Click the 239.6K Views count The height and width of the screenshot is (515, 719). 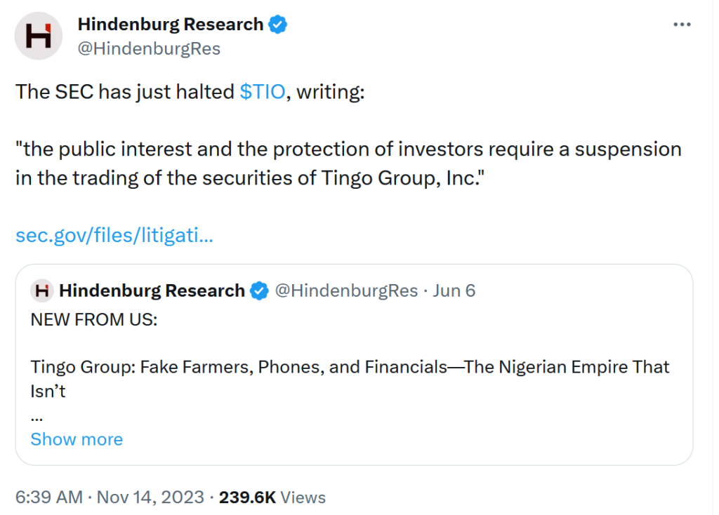(x=272, y=497)
